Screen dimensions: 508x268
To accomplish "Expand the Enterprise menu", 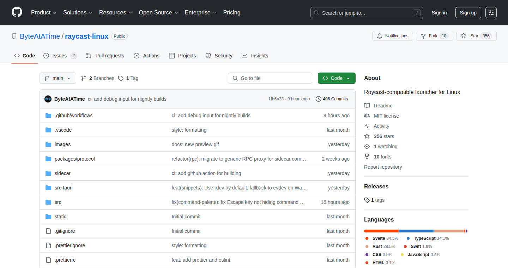I will coord(201,12).
